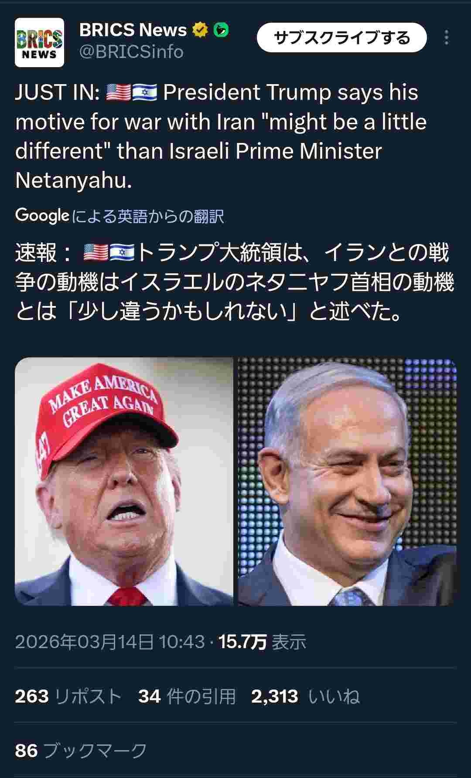471x778 pixels.
Task: Open the 86 ブックマーク bookmarks count
Action: 81,750
